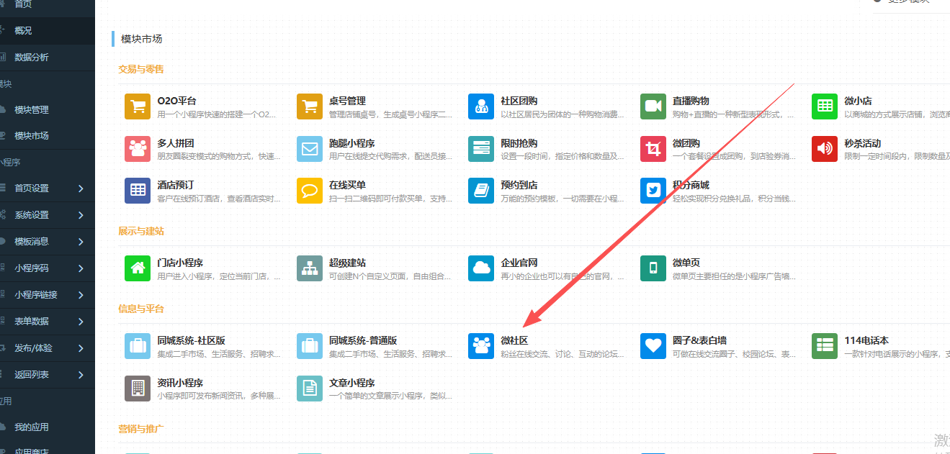Expand 小程序码 in the sidebar

47,268
